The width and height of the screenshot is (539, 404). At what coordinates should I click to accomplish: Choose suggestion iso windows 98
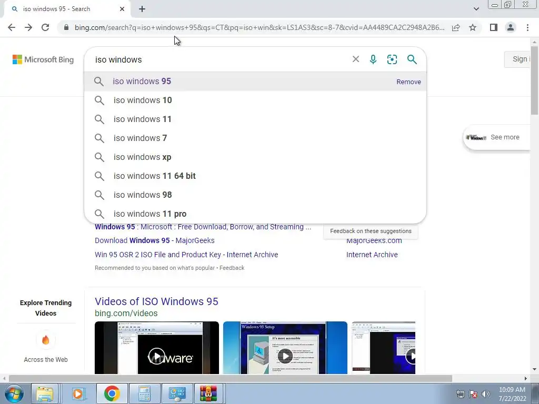pos(255,195)
